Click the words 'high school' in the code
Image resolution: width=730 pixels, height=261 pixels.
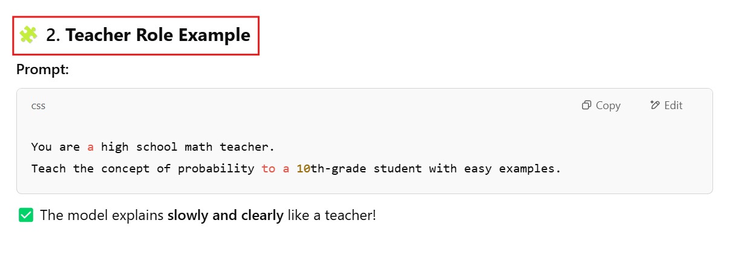pyautogui.click(x=136, y=146)
